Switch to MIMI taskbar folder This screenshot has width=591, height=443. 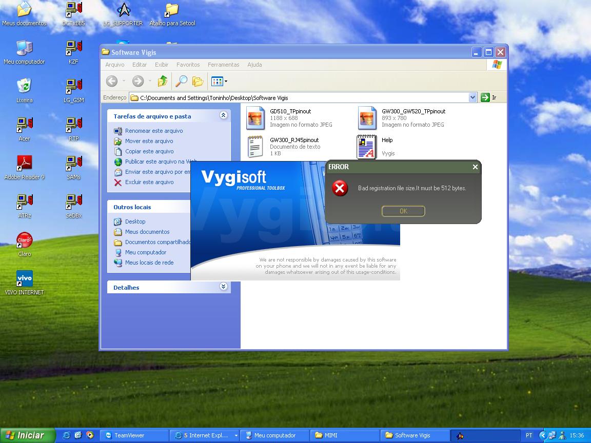[x=345, y=435]
